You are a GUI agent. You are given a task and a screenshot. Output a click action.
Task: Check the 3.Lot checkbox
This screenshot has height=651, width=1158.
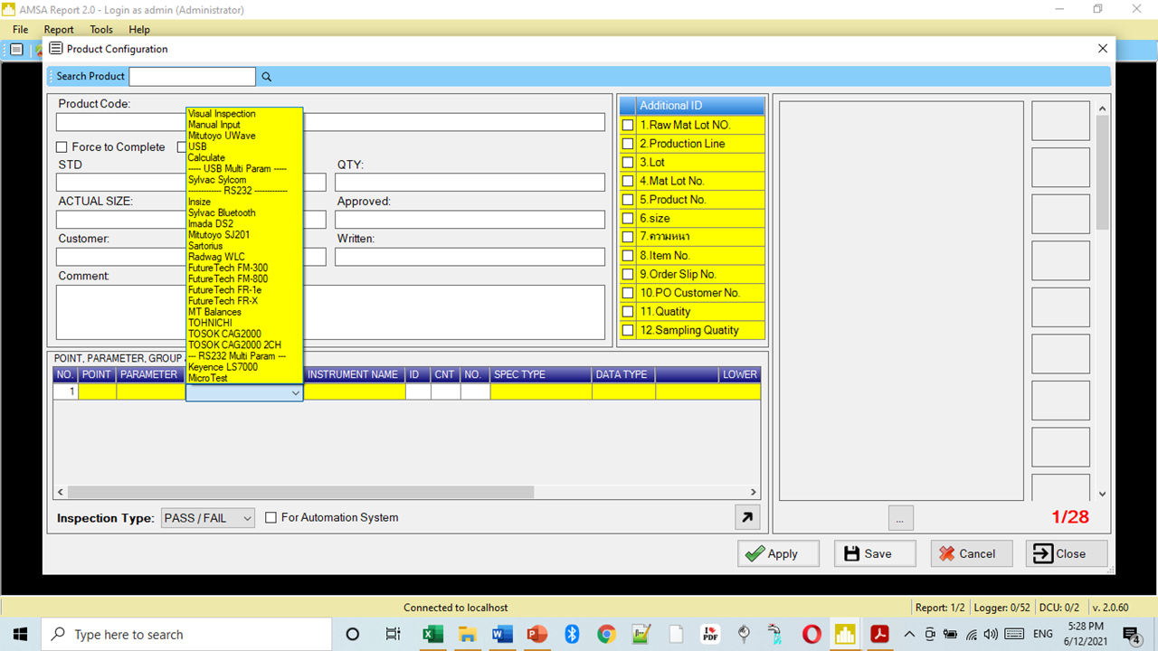click(x=628, y=162)
